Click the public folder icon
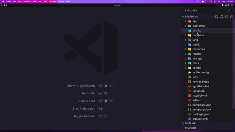 (x=189, y=44)
